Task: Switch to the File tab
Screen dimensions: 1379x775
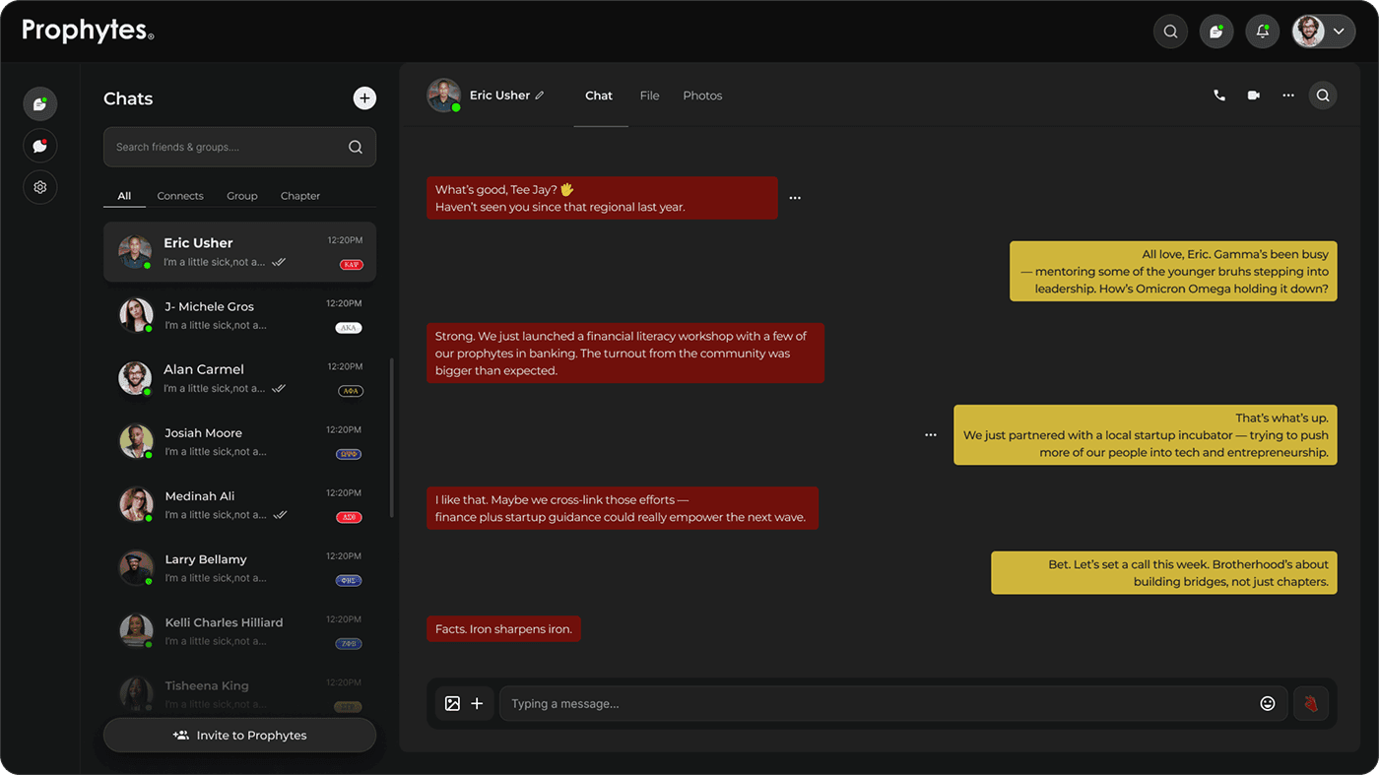Action: (x=649, y=96)
